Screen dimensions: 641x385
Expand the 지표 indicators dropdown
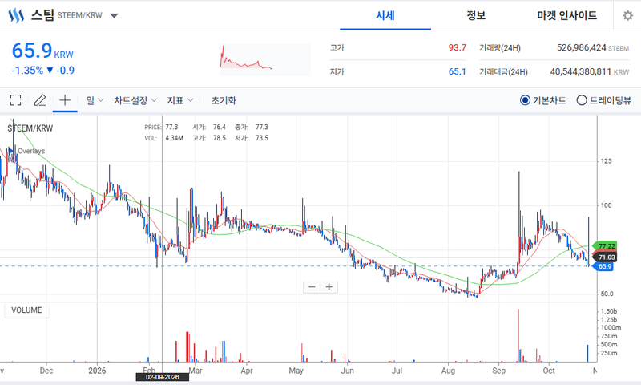180,100
